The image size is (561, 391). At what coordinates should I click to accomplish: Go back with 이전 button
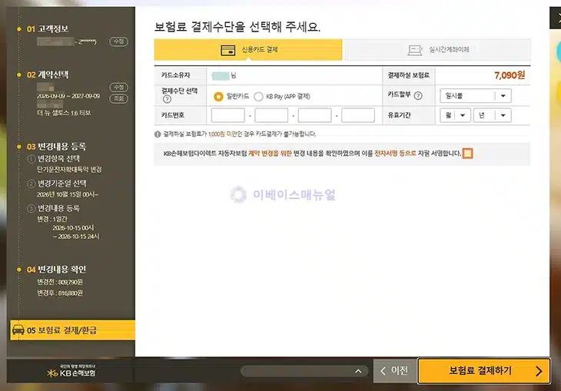[x=395, y=371]
